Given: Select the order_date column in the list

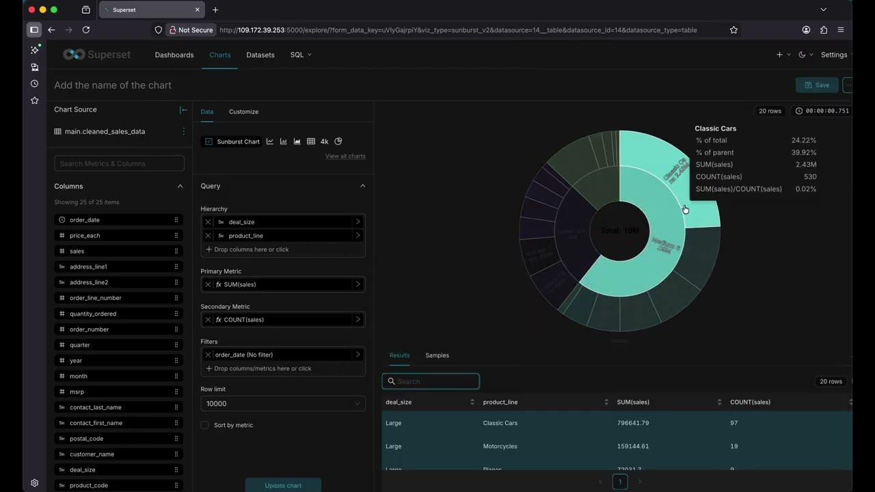Looking at the screenshot, I should pos(119,220).
